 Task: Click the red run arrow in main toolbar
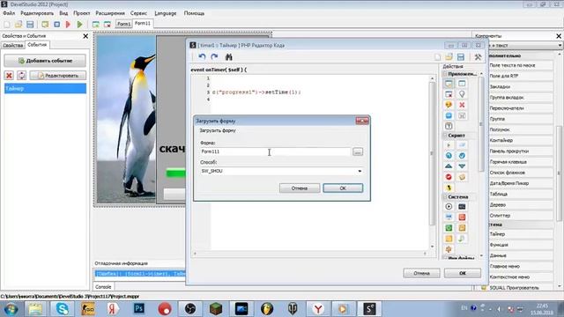point(68,25)
